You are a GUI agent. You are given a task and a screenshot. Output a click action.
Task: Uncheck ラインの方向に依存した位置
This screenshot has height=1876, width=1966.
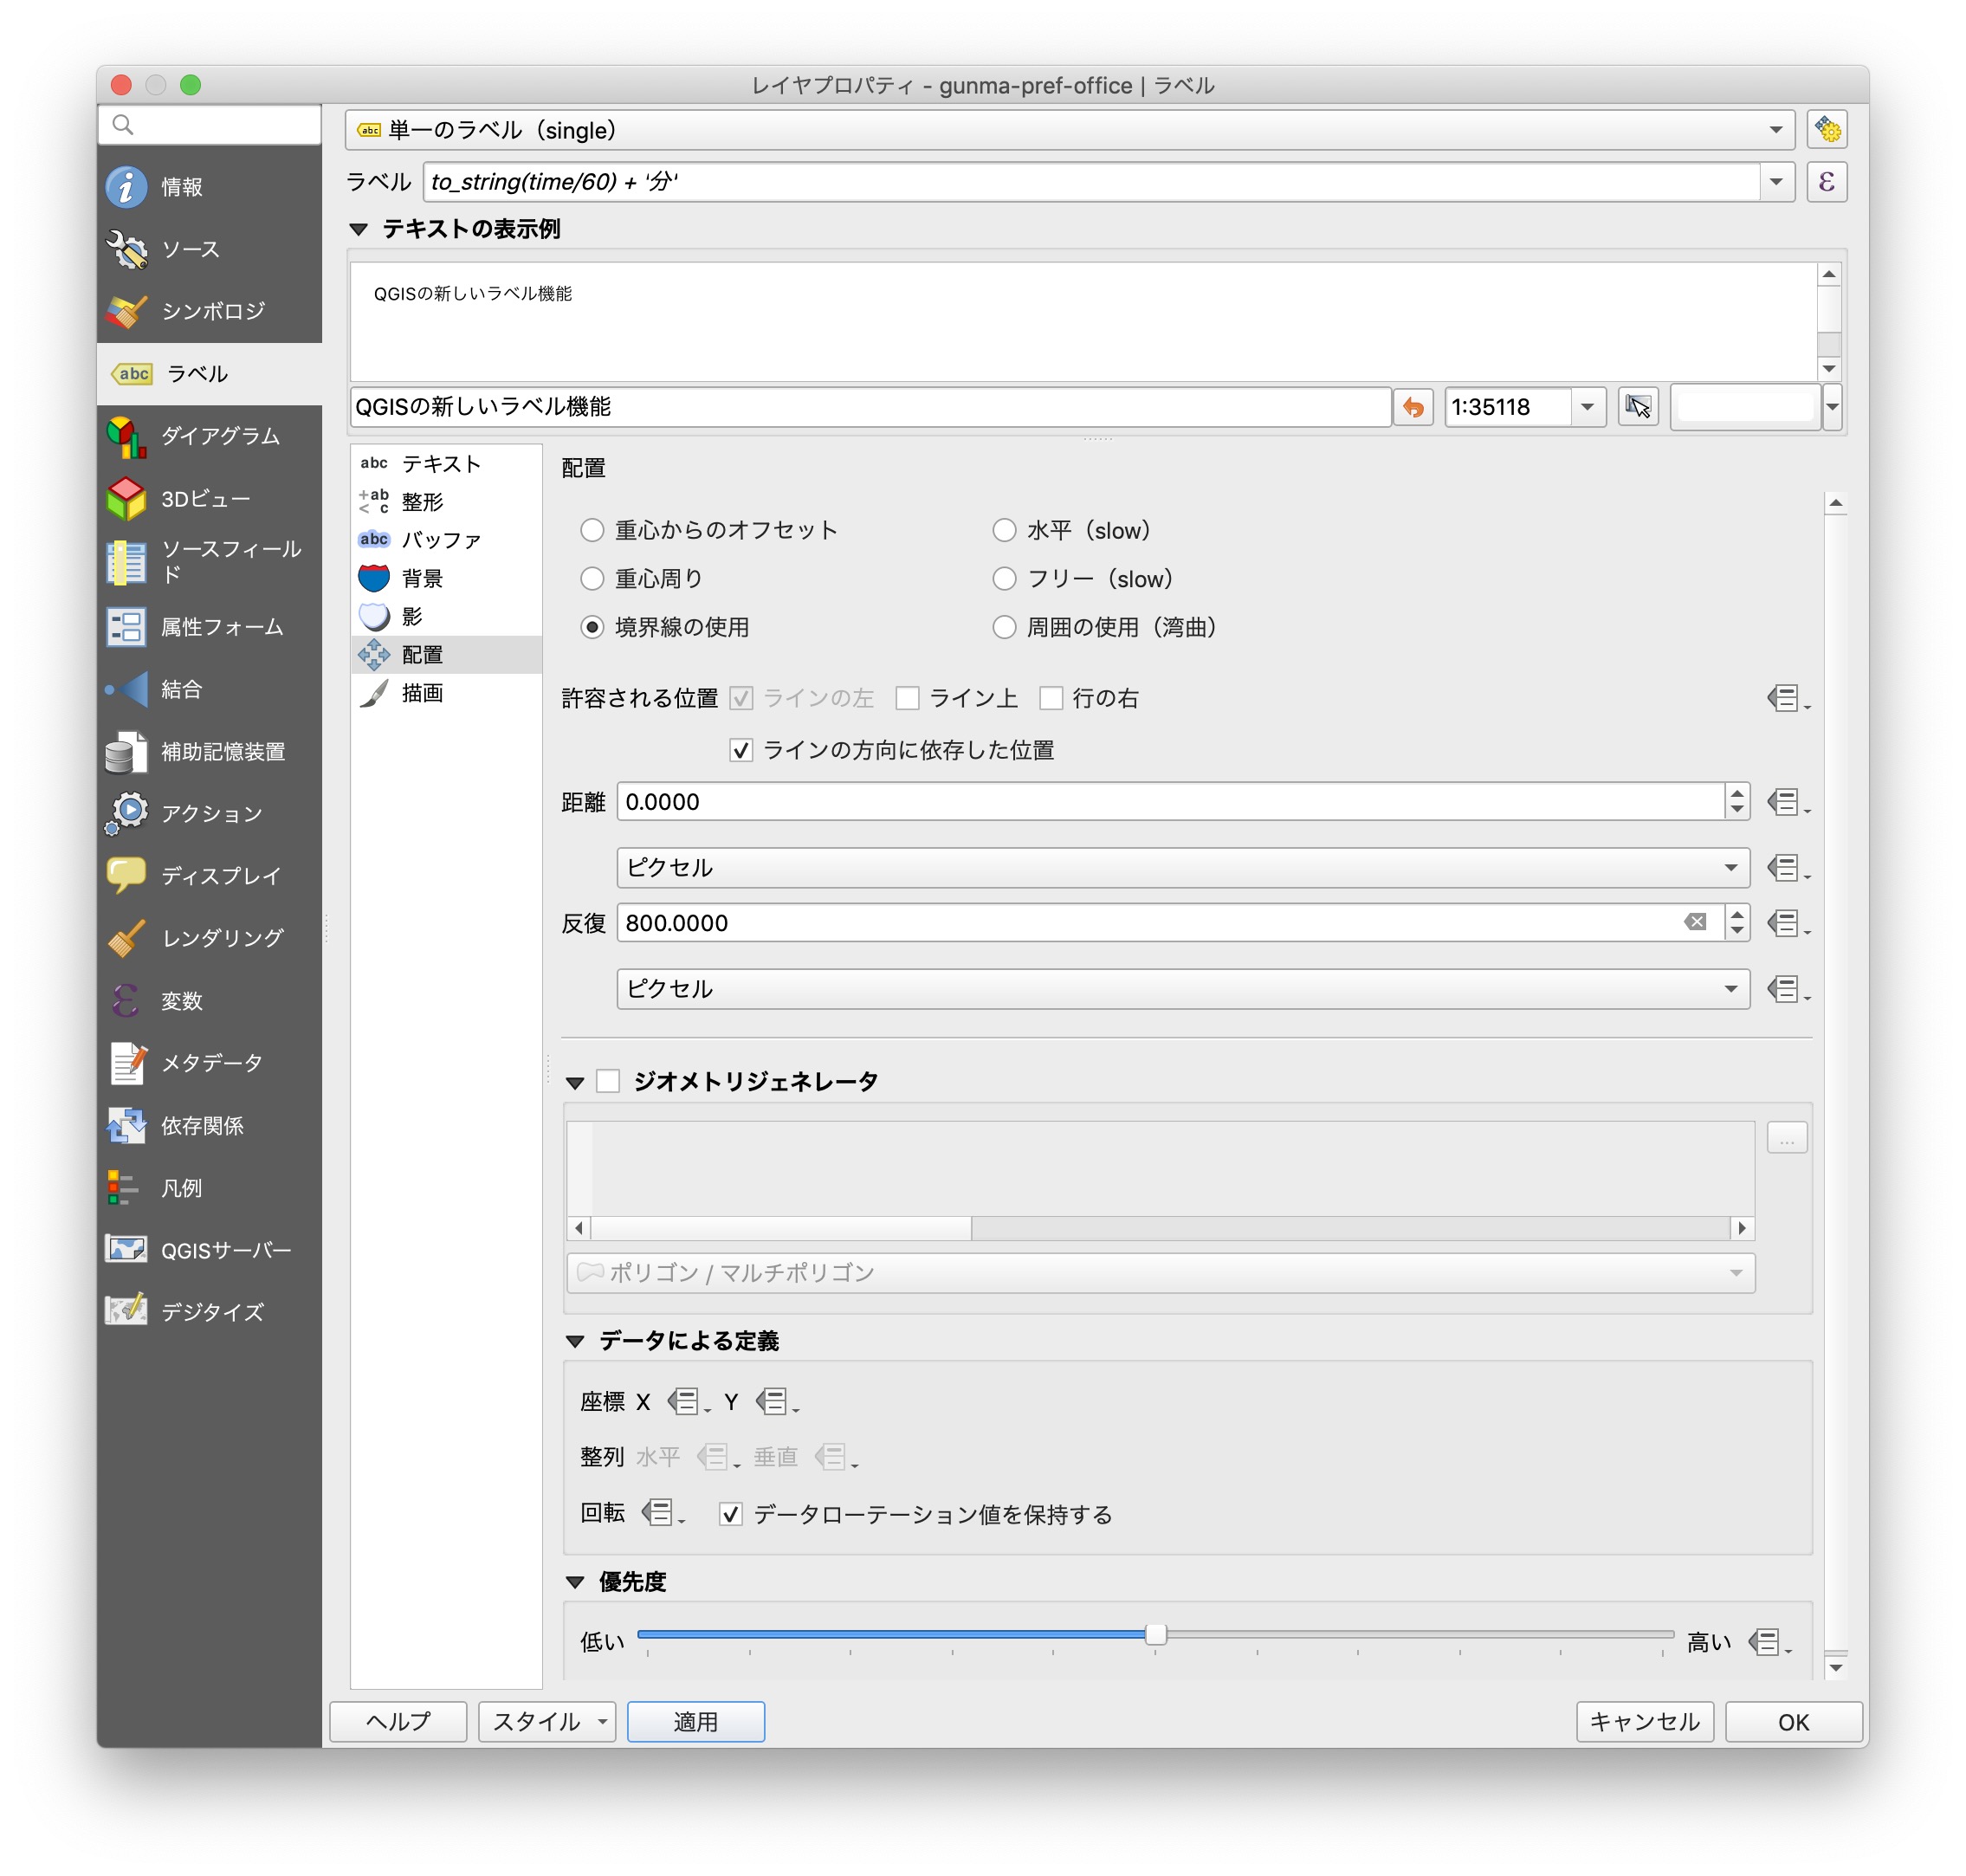click(741, 750)
